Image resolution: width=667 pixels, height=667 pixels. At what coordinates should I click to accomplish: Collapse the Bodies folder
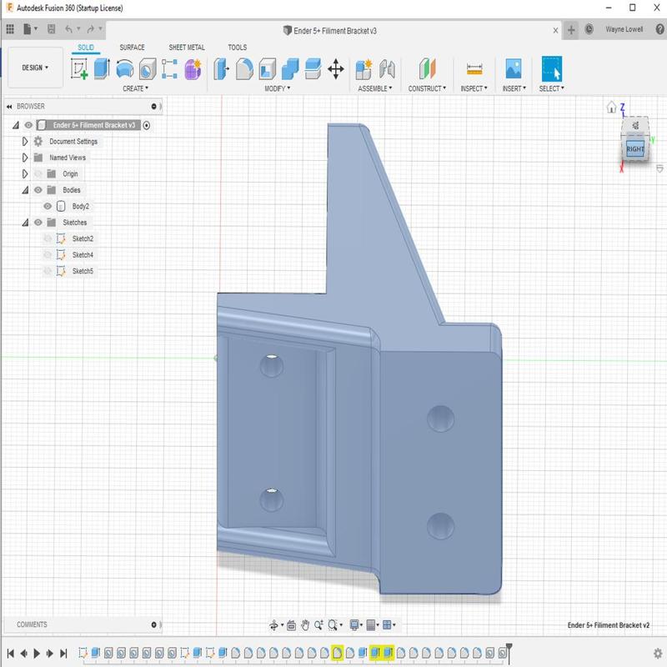point(25,190)
